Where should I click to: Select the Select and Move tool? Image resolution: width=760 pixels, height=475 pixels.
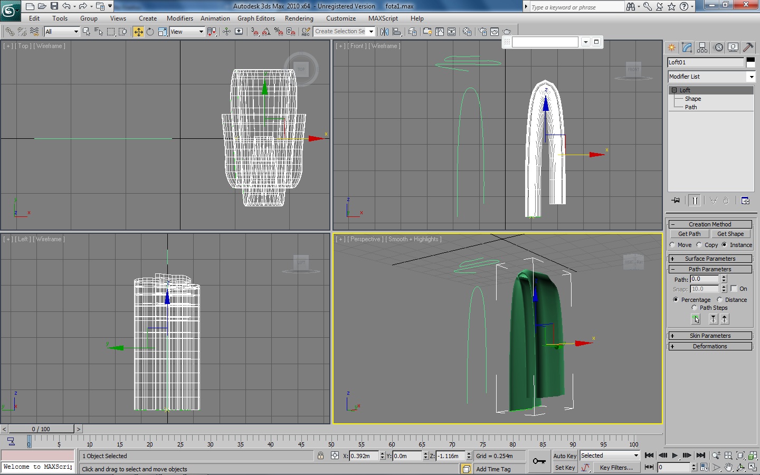138,32
